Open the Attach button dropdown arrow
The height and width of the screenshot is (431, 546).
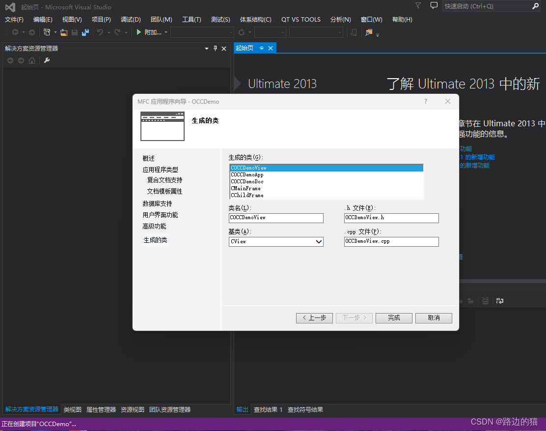(x=166, y=32)
